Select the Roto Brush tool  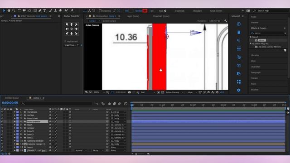point(67,11)
